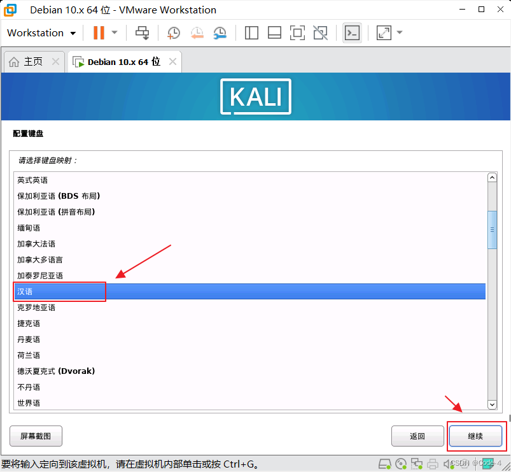
Task: Select 世界语 keyboard layout
Action: coord(249,403)
